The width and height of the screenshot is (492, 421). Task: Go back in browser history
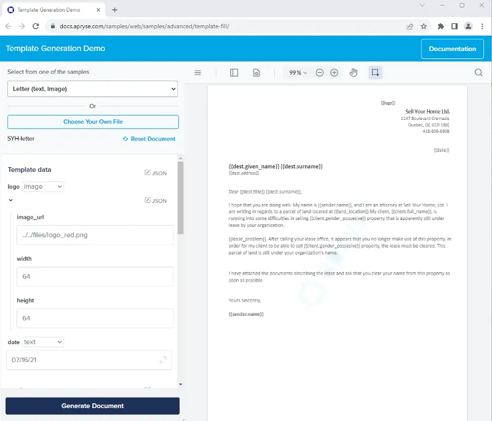[8, 26]
